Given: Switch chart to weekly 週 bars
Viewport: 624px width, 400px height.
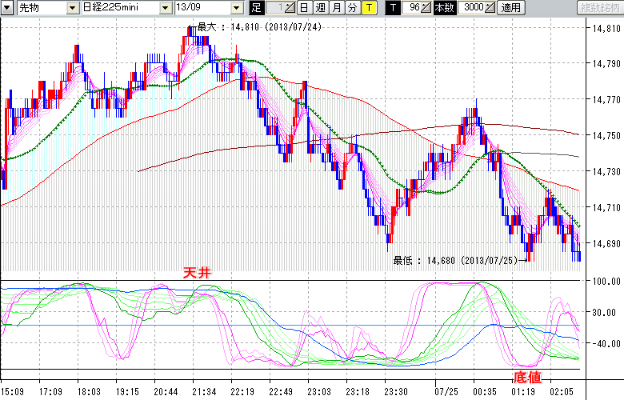Looking at the screenshot, I should tap(320, 7).
